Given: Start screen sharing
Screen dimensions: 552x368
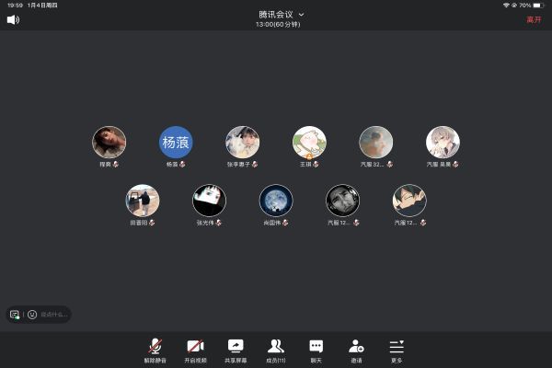Looking at the screenshot, I should point(236,348).
